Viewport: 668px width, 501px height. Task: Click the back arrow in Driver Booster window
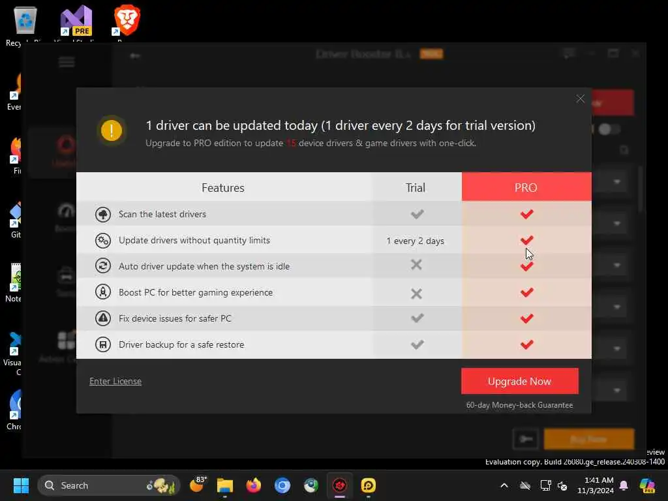134,56
